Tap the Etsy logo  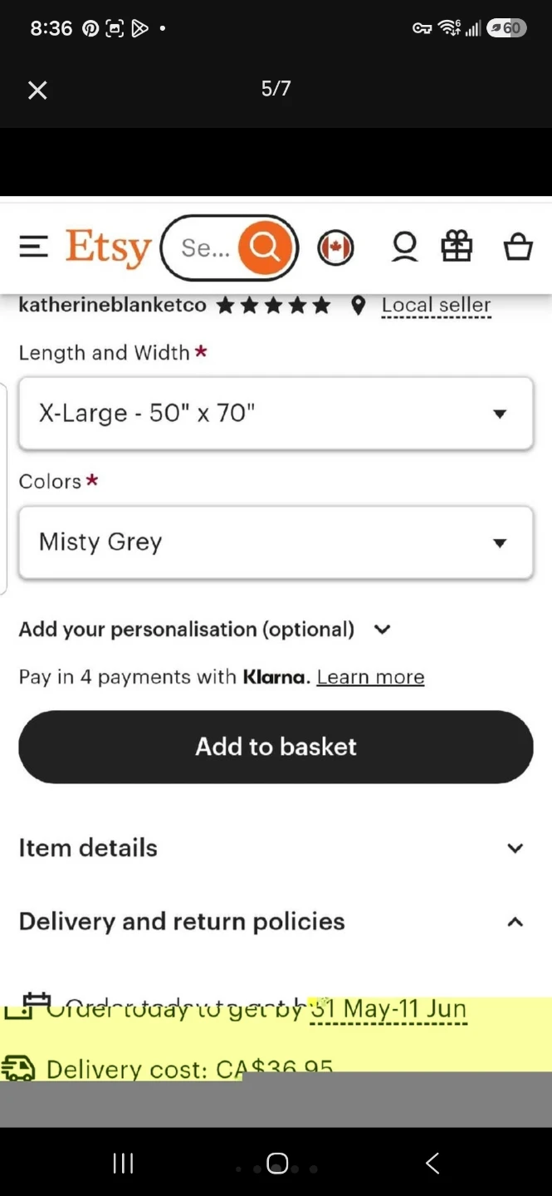coord(109,248)
